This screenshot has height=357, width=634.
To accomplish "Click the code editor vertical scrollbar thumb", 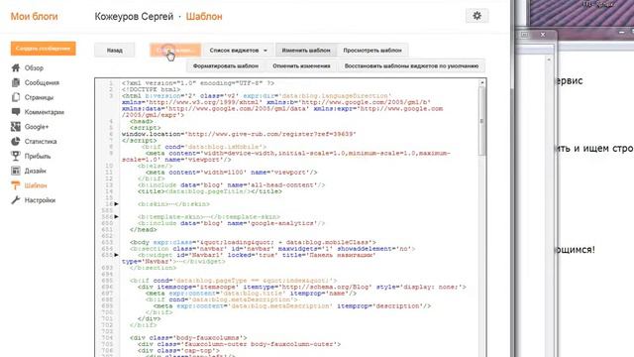I will (482, 121).
